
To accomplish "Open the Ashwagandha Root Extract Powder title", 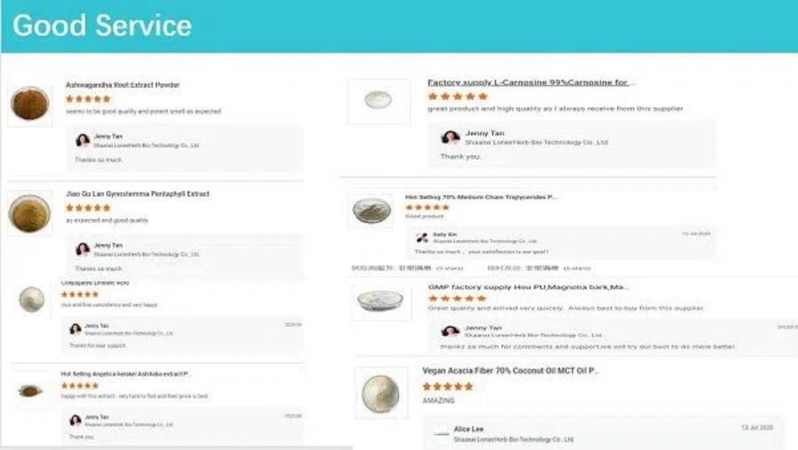I will [122, 85].
